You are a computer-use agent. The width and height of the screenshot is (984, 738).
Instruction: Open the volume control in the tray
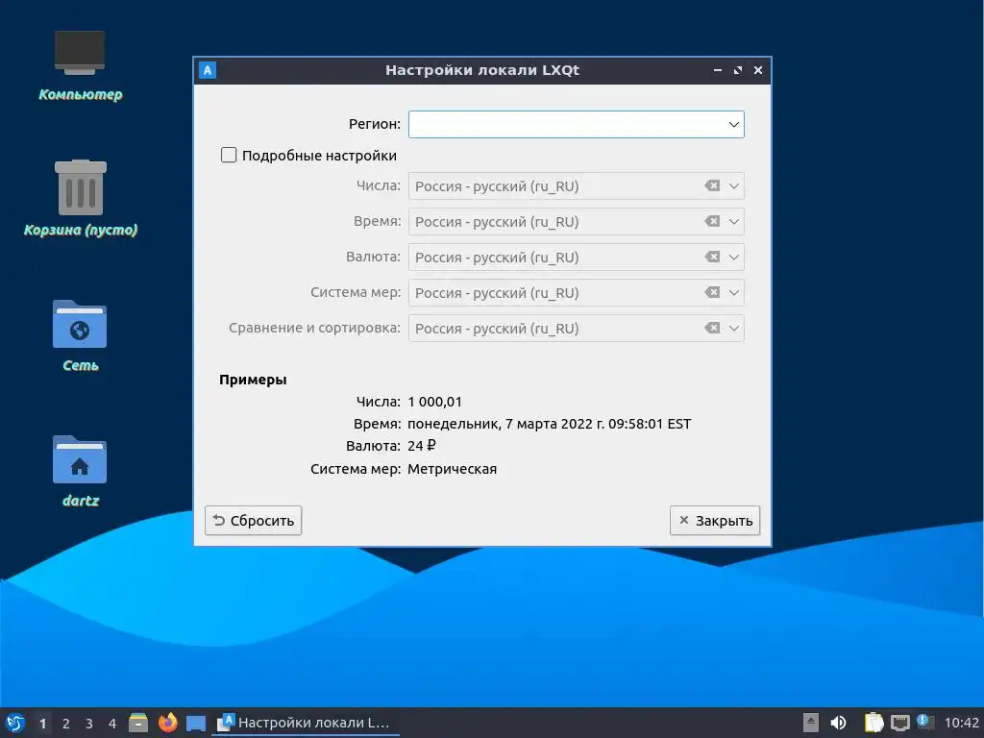click(838, 723)
